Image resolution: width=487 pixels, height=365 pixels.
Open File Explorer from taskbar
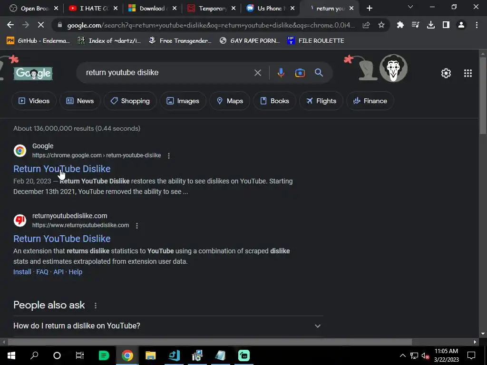tap(151, 355)
